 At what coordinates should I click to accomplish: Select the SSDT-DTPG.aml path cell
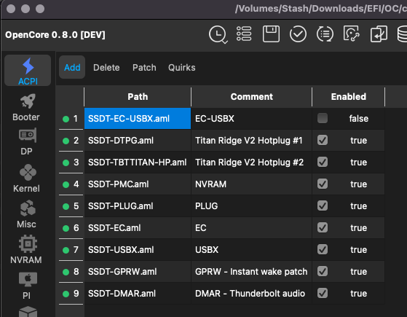138,141
